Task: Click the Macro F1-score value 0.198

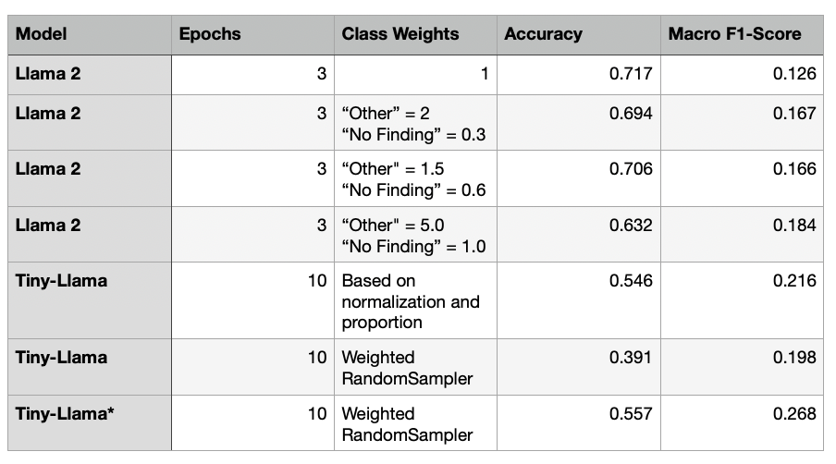Action: point(794,358)
